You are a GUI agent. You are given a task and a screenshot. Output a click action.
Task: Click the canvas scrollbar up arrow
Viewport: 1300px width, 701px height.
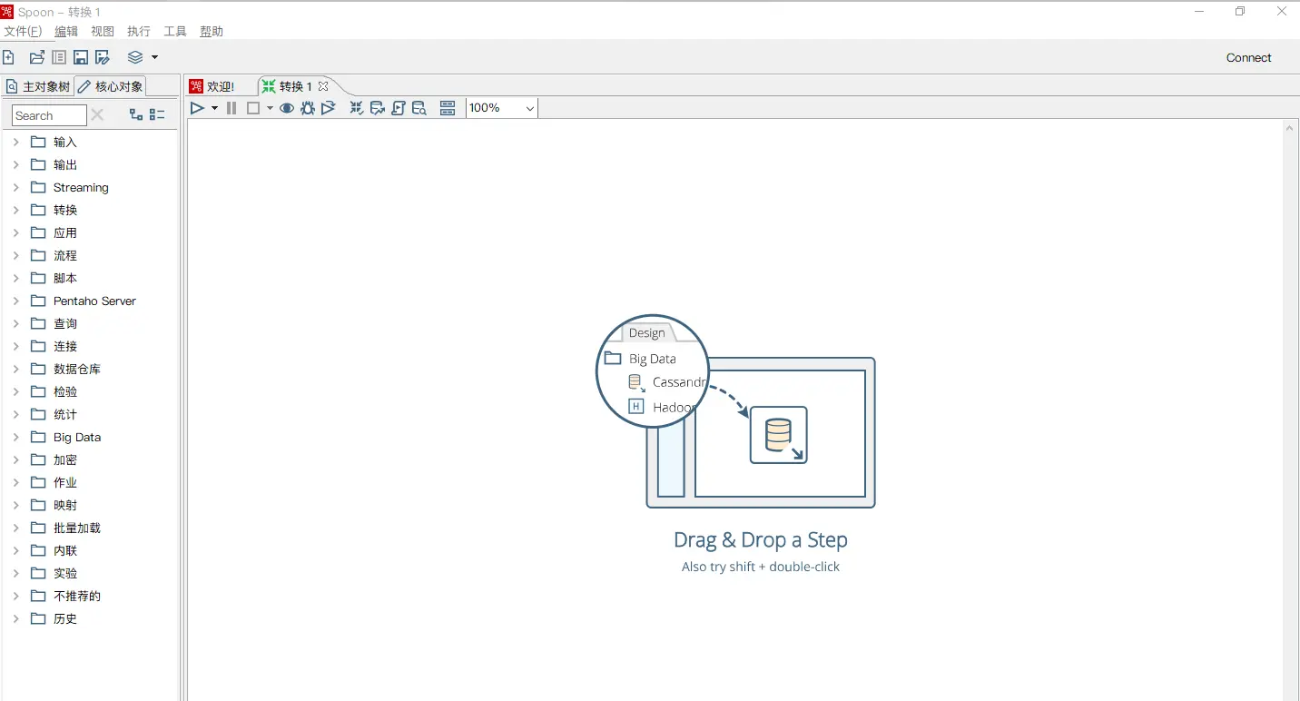[1290, 128]
